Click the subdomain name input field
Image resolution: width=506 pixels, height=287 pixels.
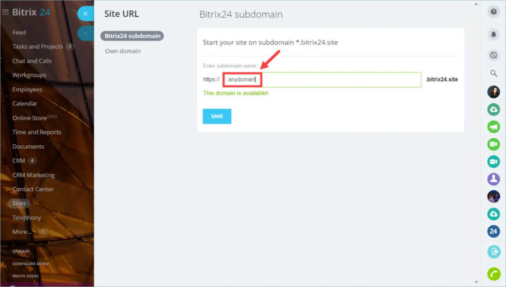321,80
